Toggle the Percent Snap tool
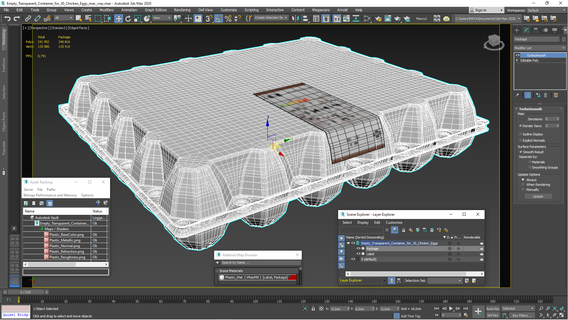The height and width of the screenshot is (320, 568). point(228,18)
